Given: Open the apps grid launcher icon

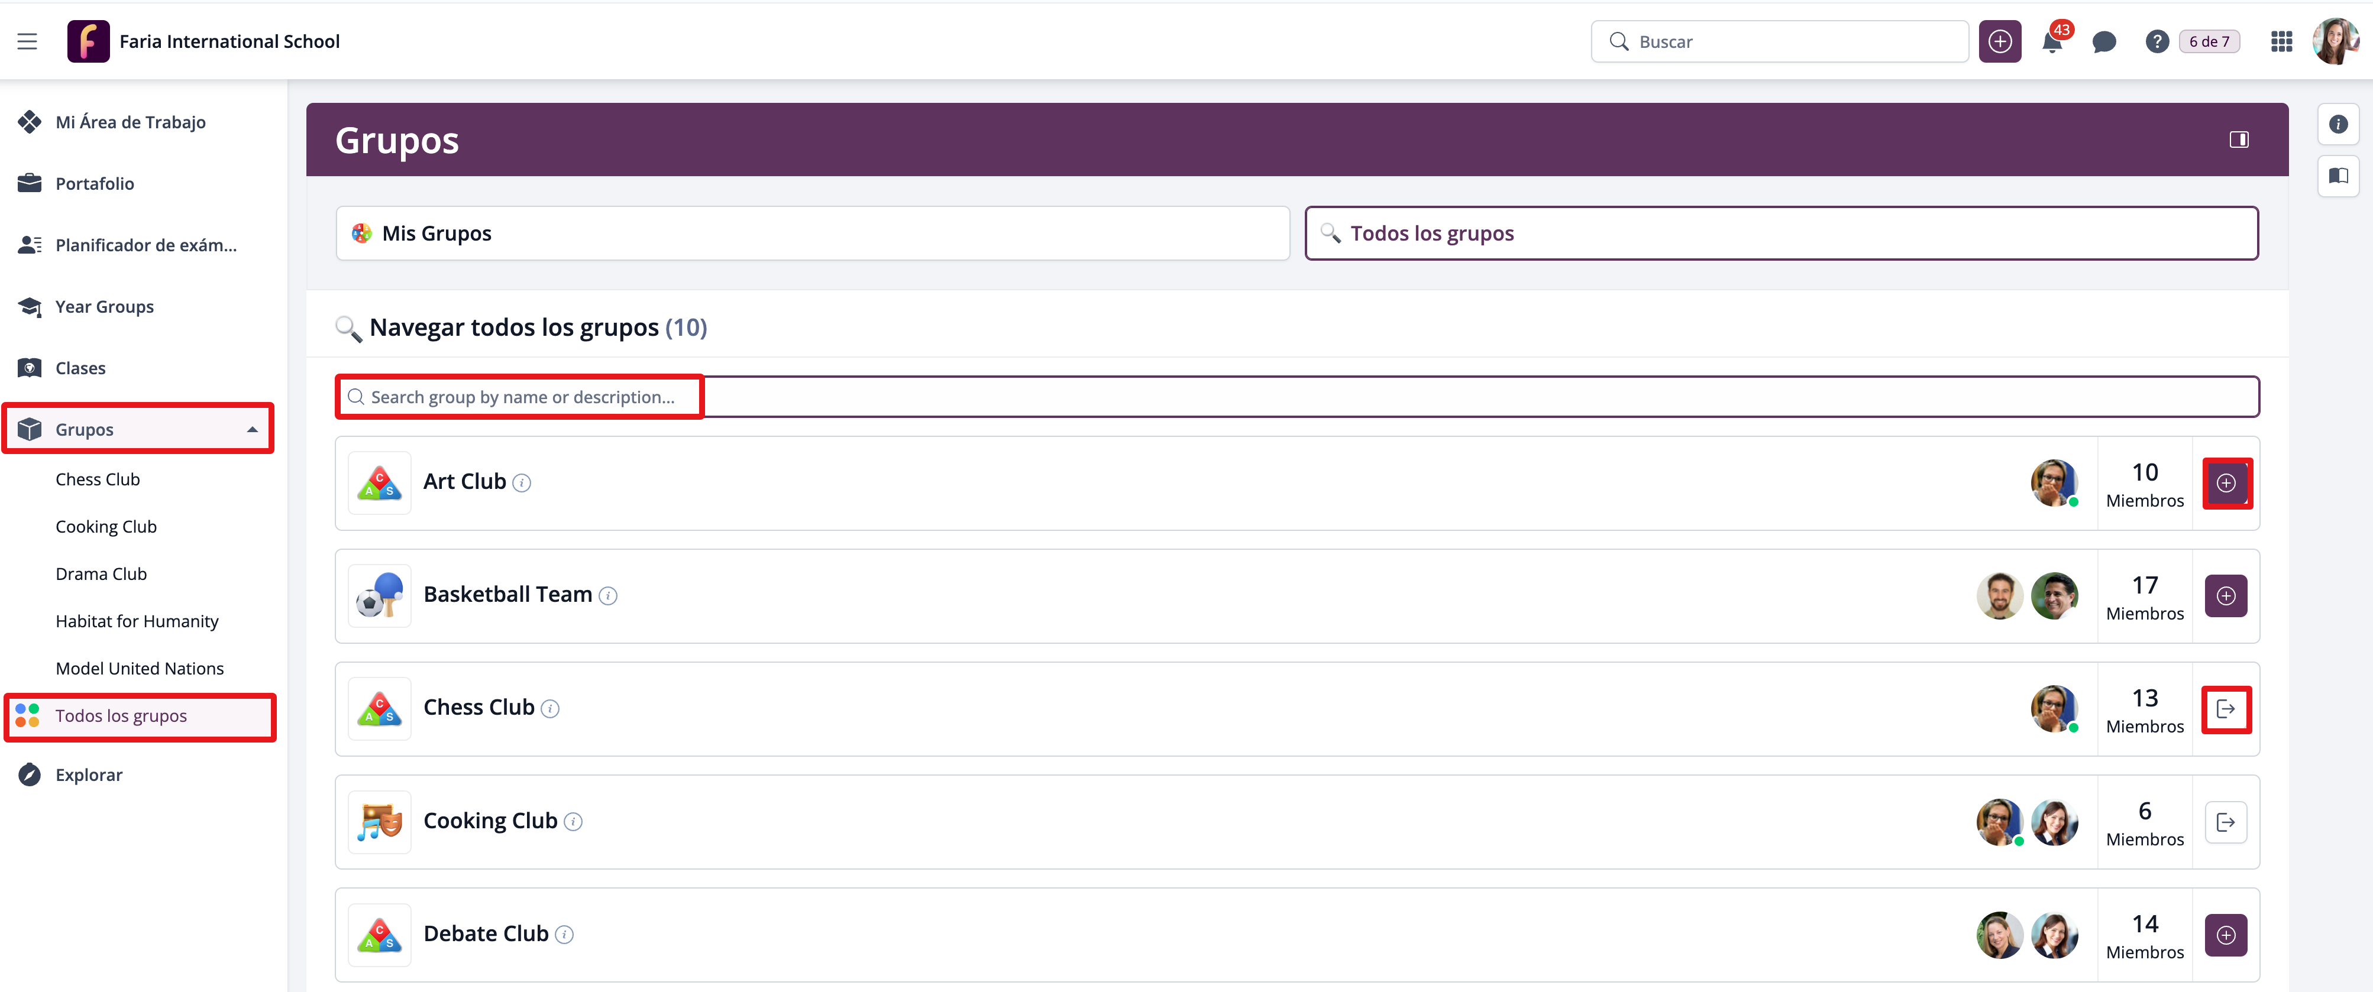Looking at the screenshot, I should tap(2281, 43).
